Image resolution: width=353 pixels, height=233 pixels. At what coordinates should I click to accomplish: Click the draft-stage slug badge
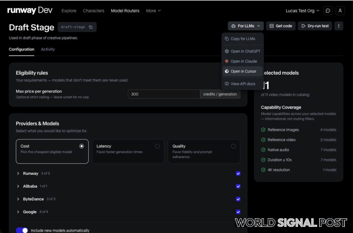coord(77,27)
